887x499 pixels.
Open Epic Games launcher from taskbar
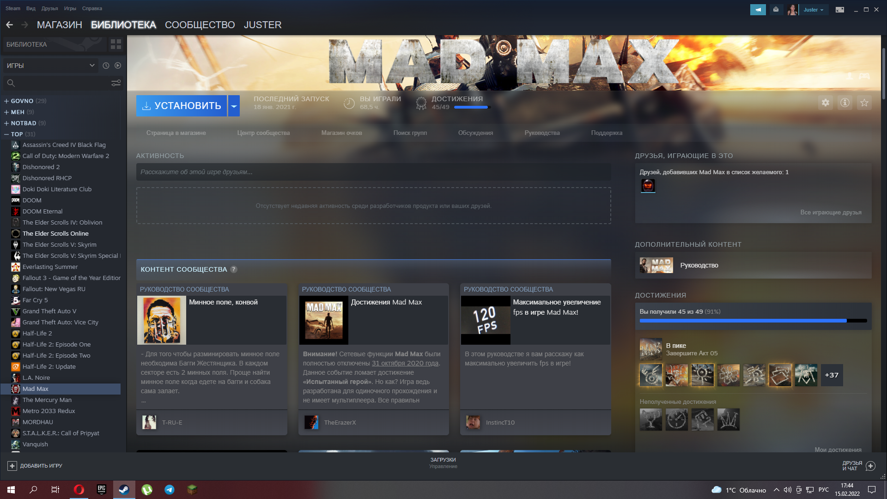[x=102, y=490]
